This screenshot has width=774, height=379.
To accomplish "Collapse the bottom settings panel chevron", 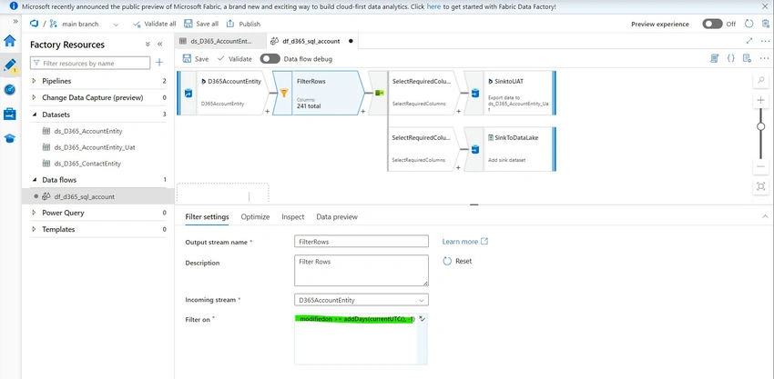I will pyautogui.click(x=765, y=216).
